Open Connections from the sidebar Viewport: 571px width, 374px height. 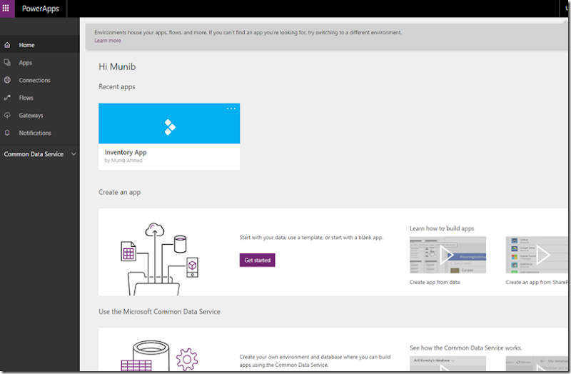click(x=34, y=80)
